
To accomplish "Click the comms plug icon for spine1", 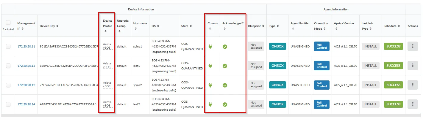I will 210,47.
